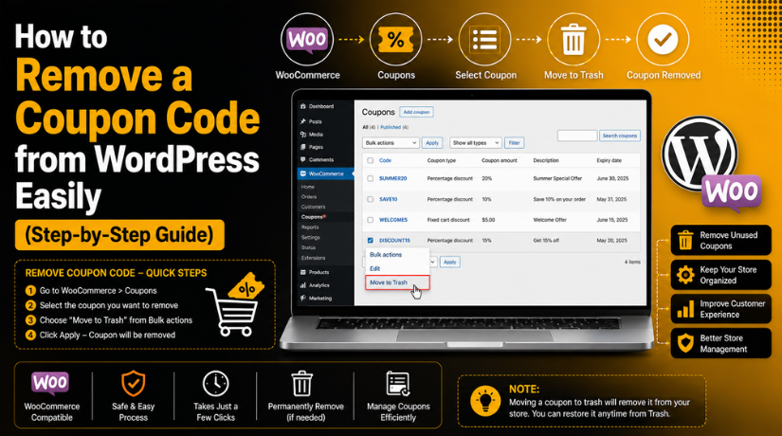Screen dimensions: 782x436
Task: Click the Dashboard icon in sidebar
Action: (x=302, y=106)
